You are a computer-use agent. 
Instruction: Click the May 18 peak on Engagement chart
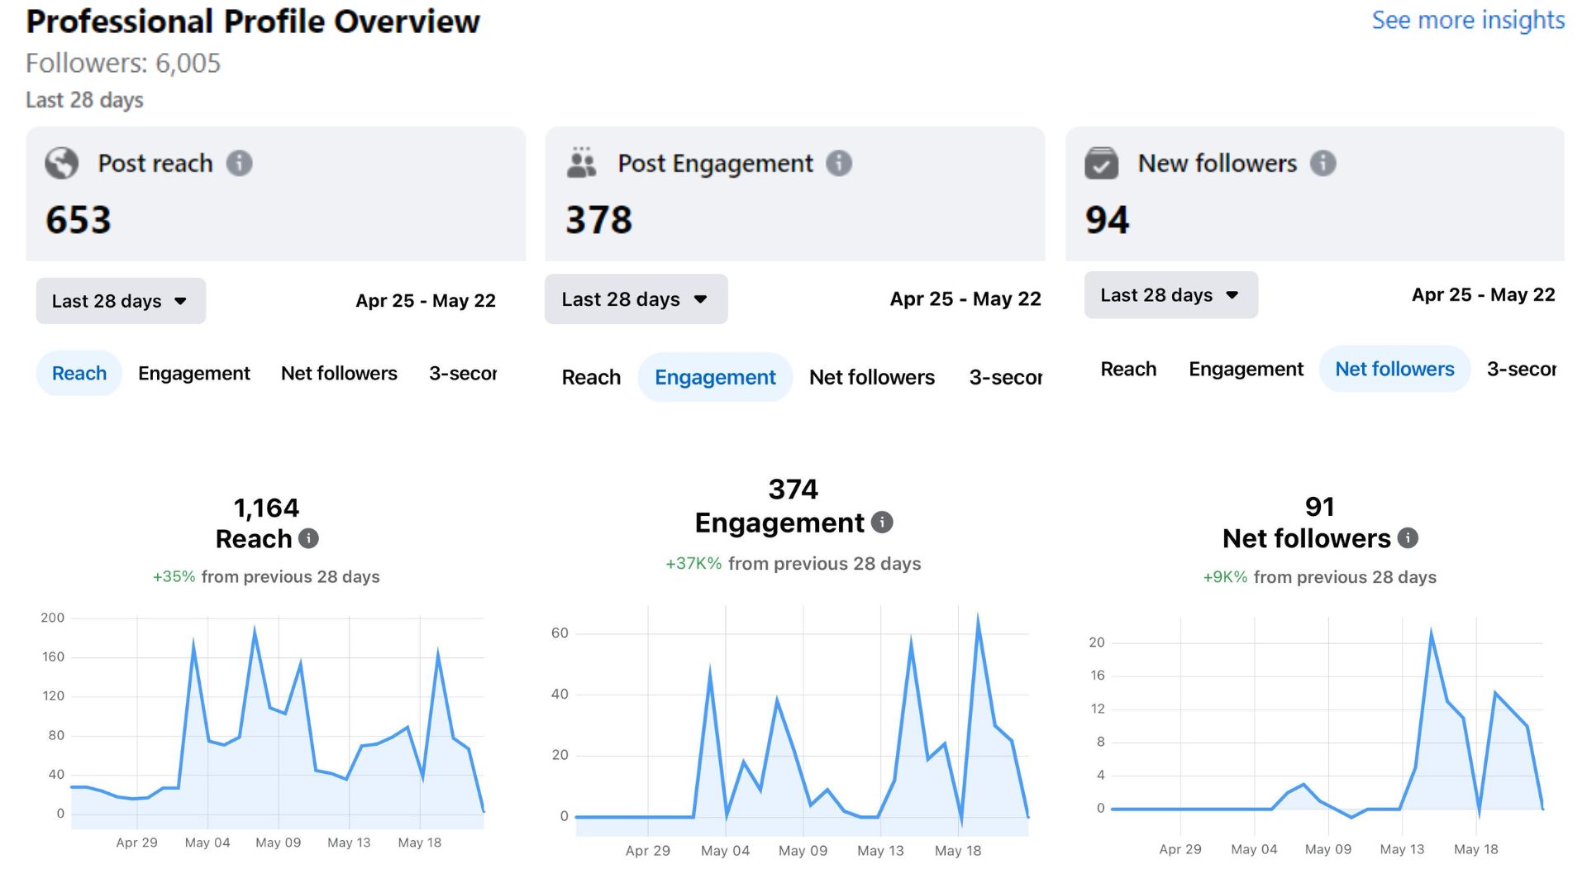coord(978,618)
